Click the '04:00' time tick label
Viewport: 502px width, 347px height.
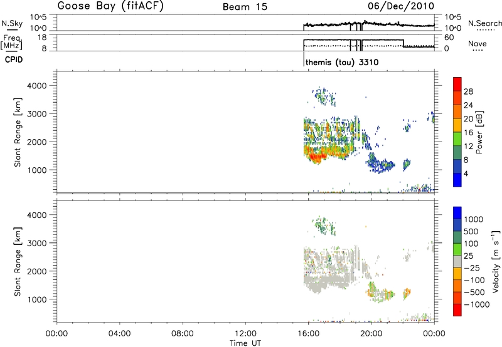pos(119,334)
